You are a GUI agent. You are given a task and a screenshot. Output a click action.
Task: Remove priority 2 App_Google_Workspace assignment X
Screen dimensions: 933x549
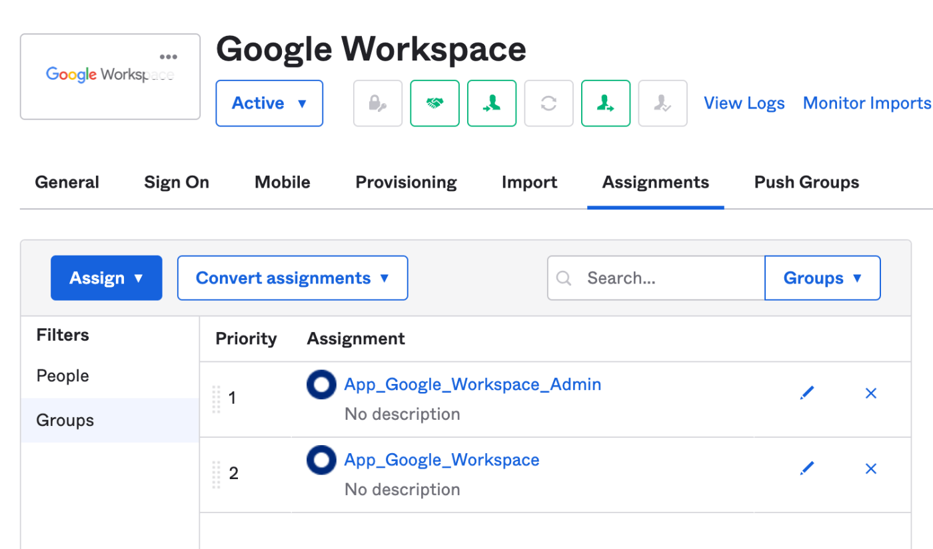(x=870, y=468)
